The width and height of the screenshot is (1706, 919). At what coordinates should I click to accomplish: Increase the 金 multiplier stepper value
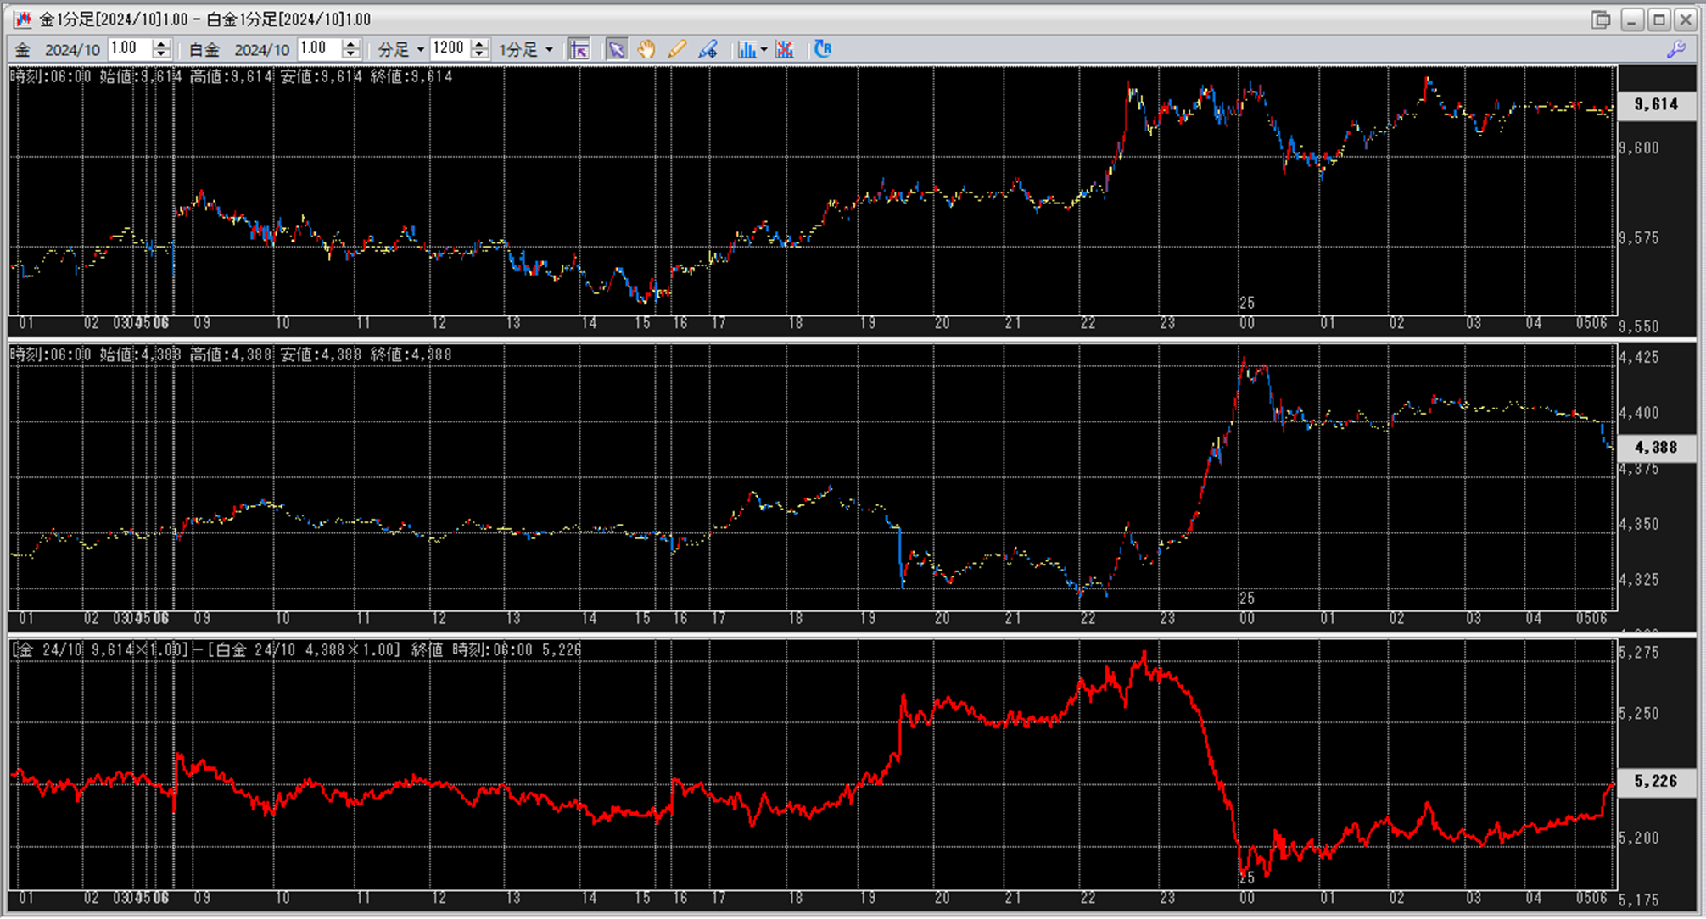162,44
